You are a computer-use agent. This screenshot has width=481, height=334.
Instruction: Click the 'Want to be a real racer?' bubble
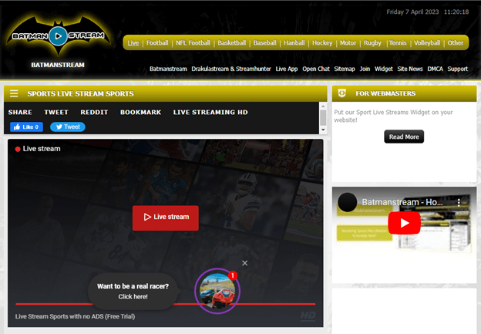133,292
